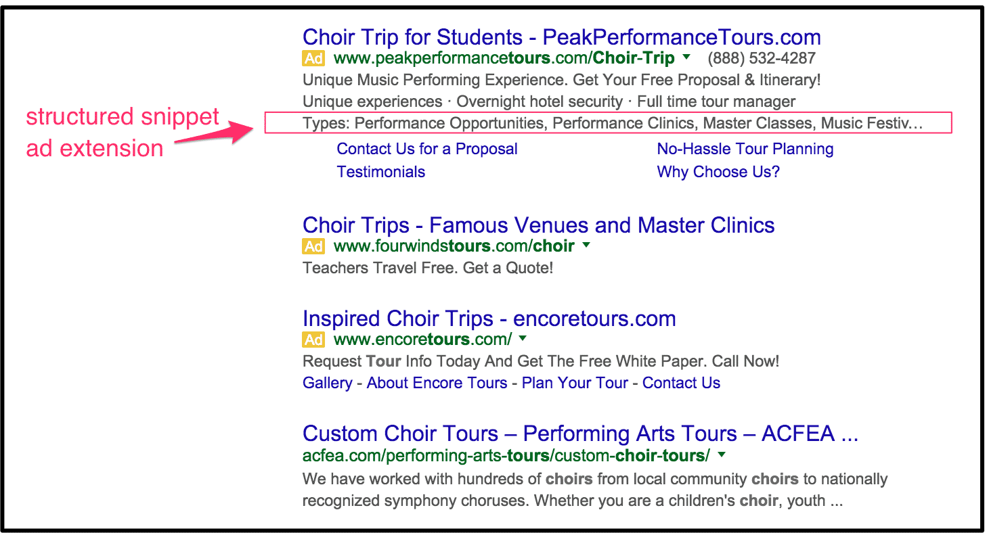Viewport: 987px width, 533px height.
Task: Open the Testimonials sitelink
Action: (381, 172)
